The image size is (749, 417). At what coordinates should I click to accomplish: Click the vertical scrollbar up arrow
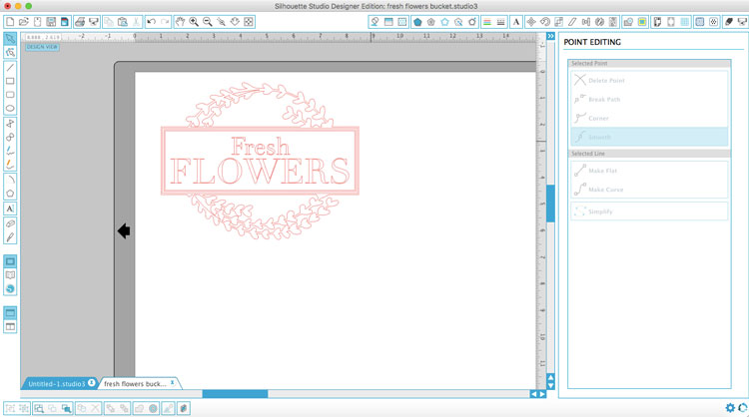(550, 378)
